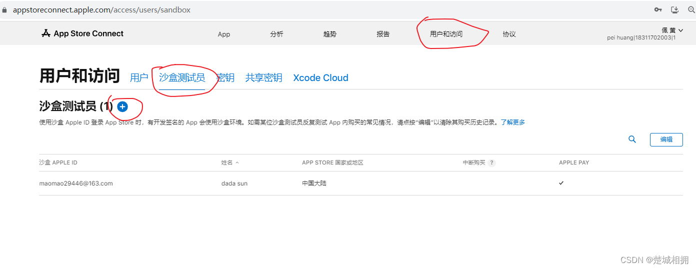Click the 沙盒 APPLE ID column header

click(58, 162)
